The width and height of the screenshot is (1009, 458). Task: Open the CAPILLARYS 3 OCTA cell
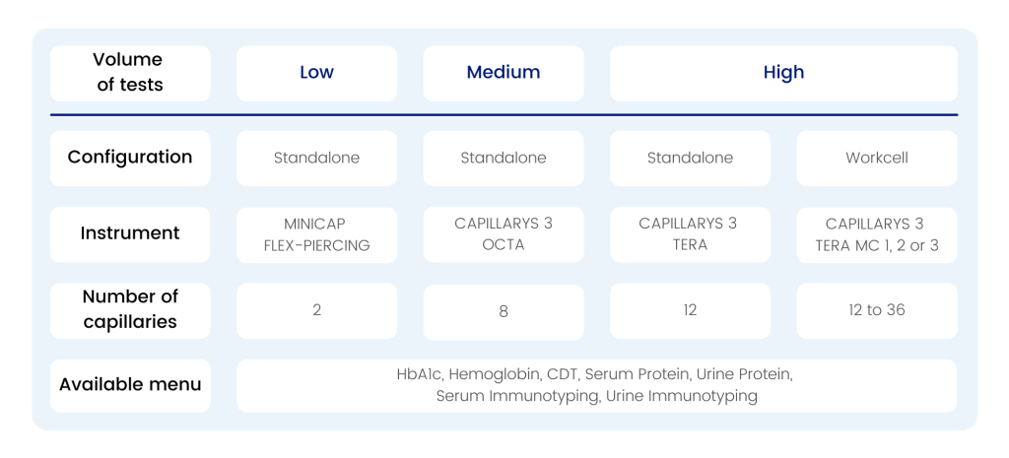click(504, 234)
